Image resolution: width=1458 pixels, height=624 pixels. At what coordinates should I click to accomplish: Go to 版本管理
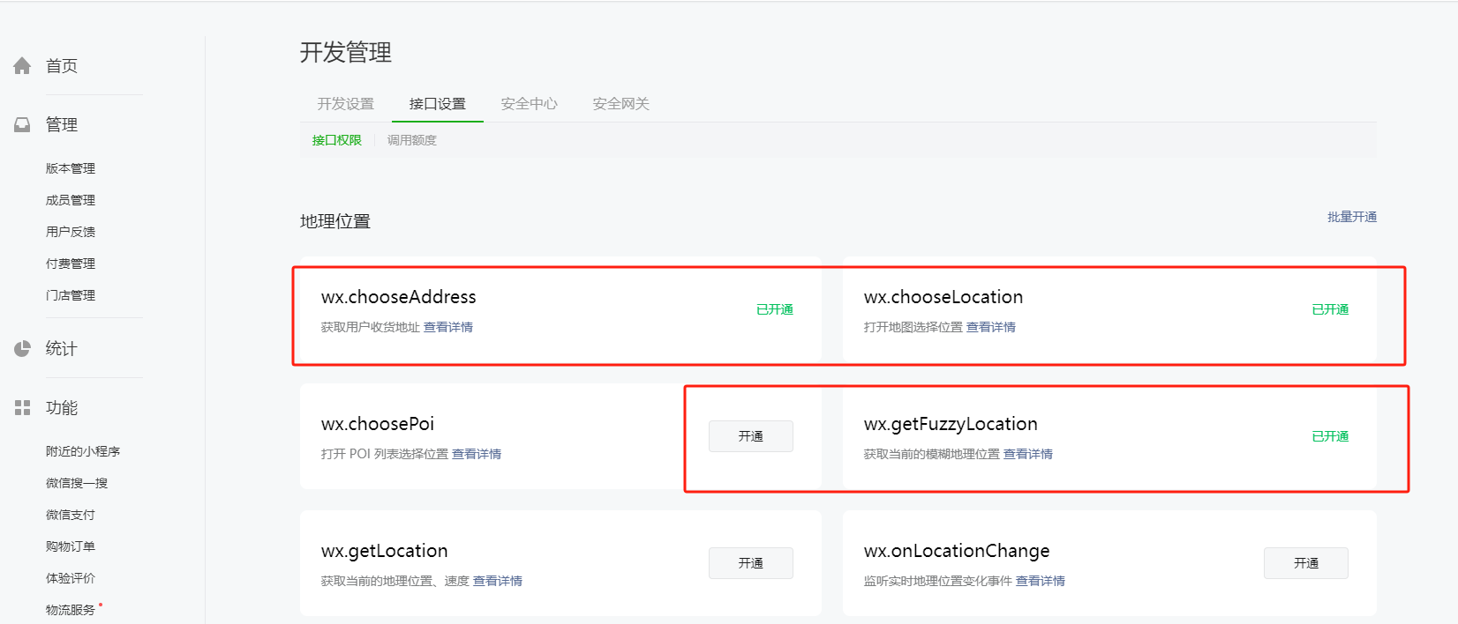[71, 168]
